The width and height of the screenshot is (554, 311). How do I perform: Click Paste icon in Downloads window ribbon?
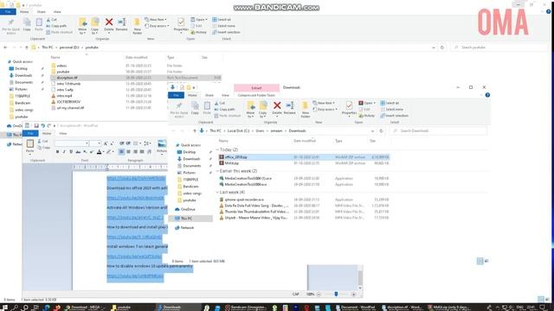(207, 108)
